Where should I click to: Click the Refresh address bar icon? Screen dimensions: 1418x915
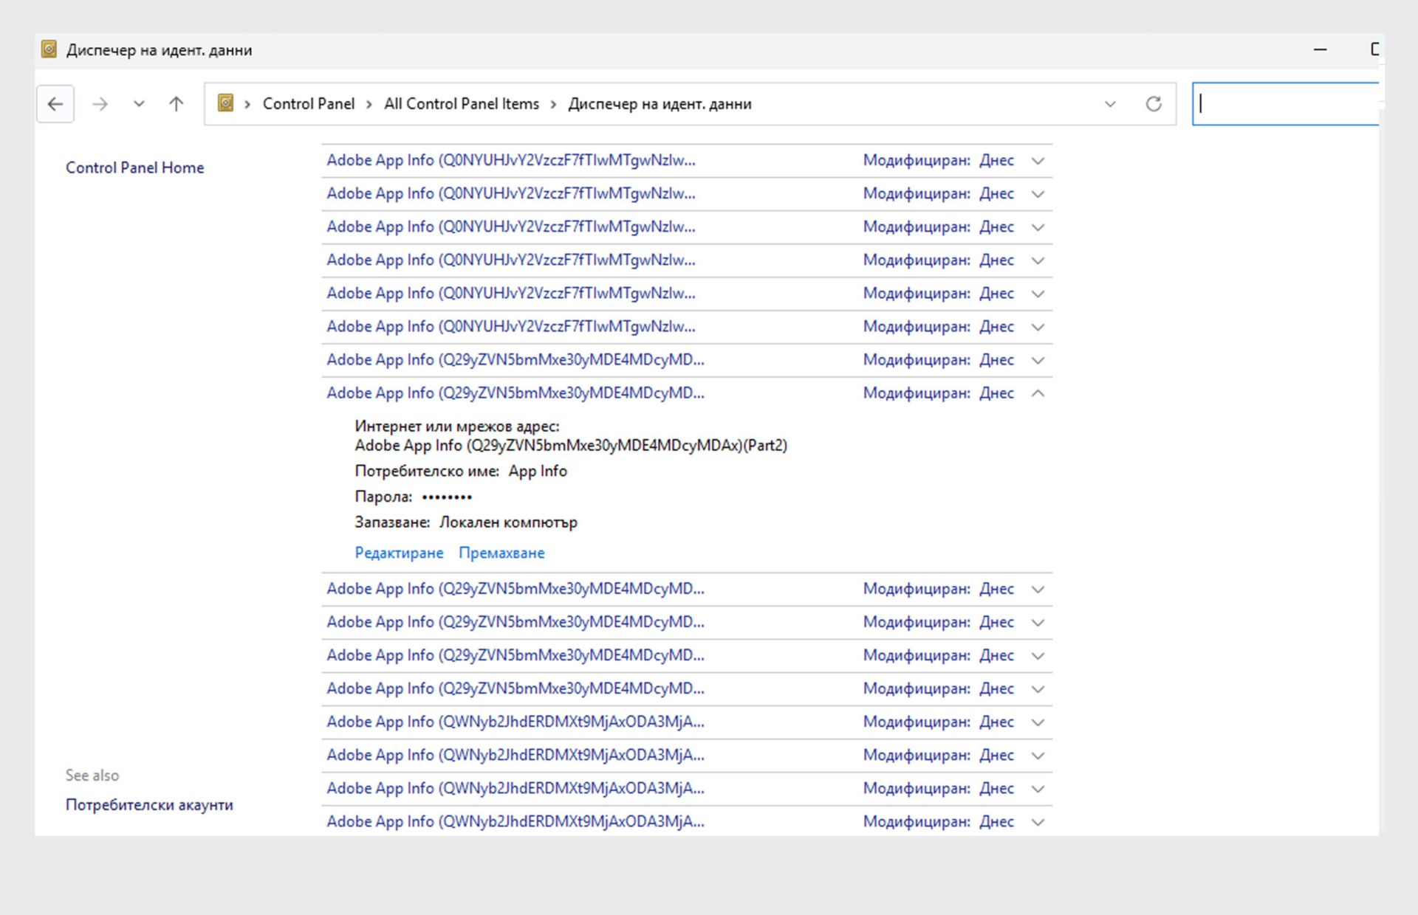click(x=1154, y=104)
